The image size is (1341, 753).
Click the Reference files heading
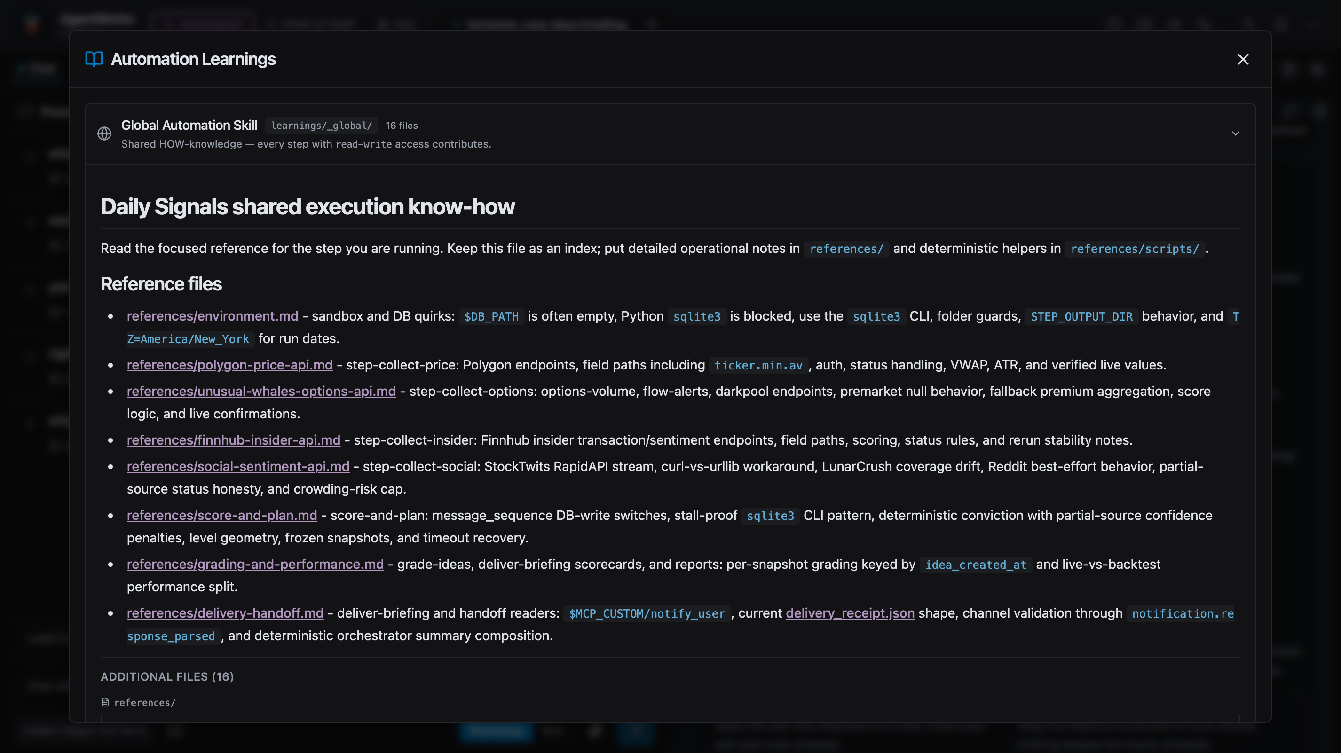pyautogui.click(x=161, y=284)
